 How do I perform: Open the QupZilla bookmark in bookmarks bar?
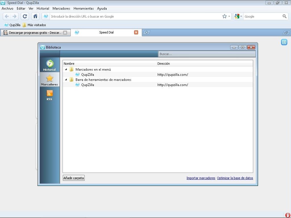coord(12,25)
